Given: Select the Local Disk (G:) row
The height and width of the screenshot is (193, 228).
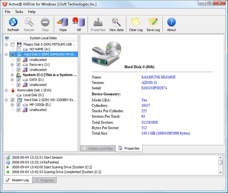Looking at the screenshot, I should coord(30,95).
